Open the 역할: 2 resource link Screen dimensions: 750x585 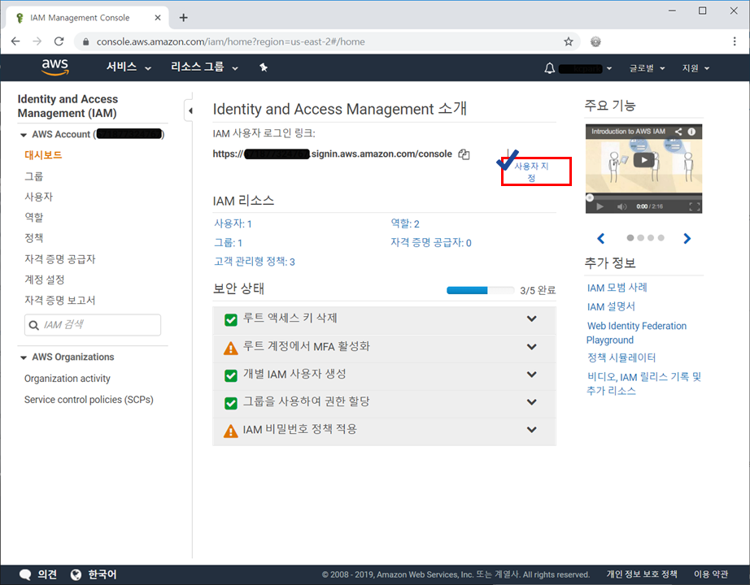405,223
